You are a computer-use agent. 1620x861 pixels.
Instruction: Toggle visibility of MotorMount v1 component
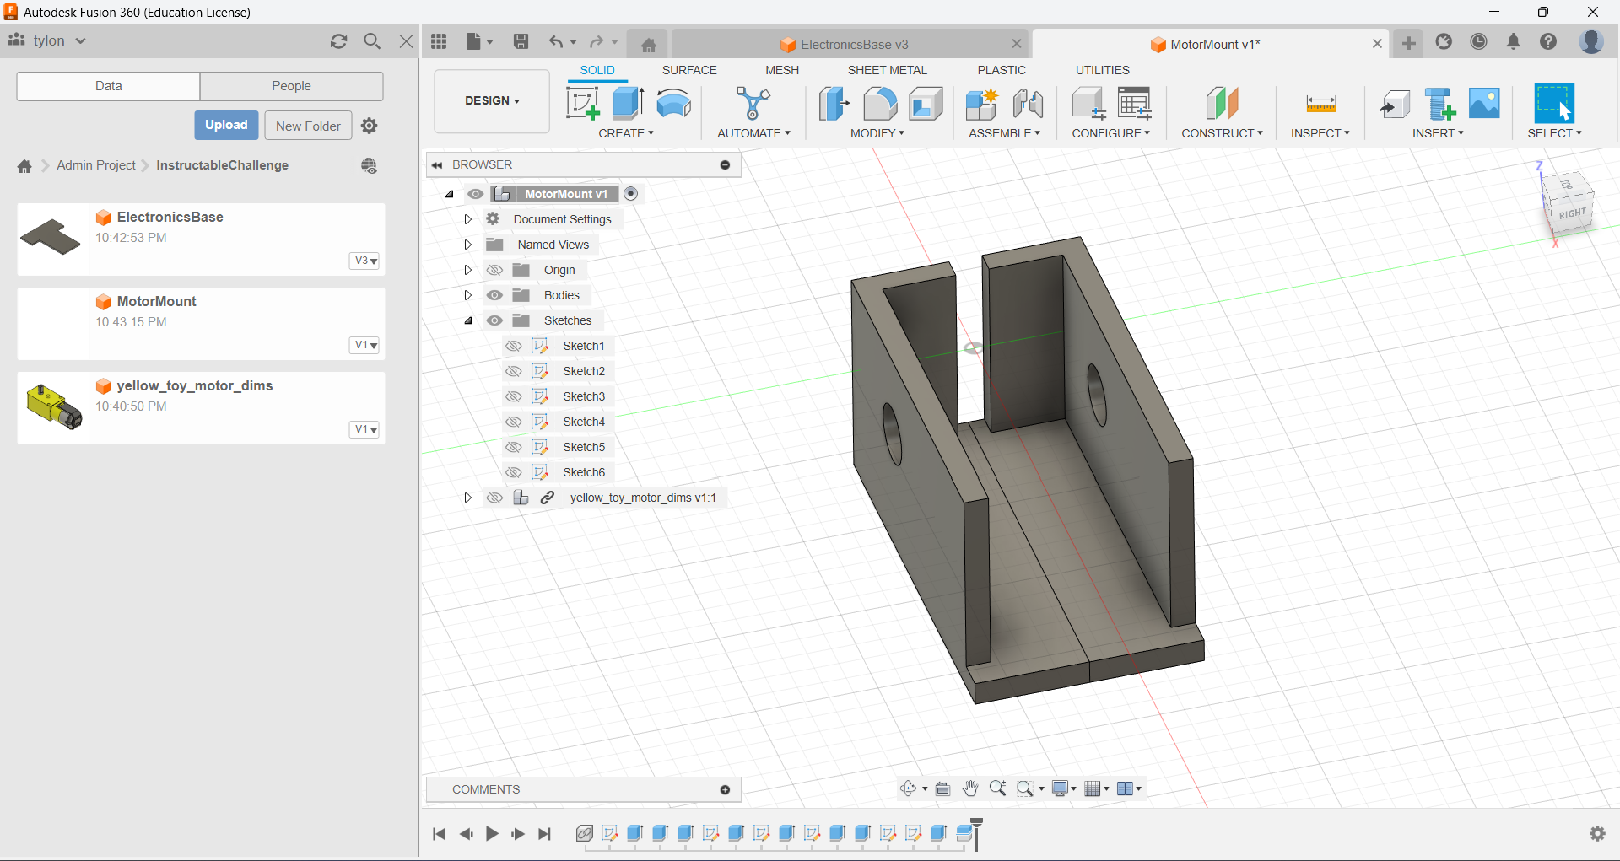[476, 194]
